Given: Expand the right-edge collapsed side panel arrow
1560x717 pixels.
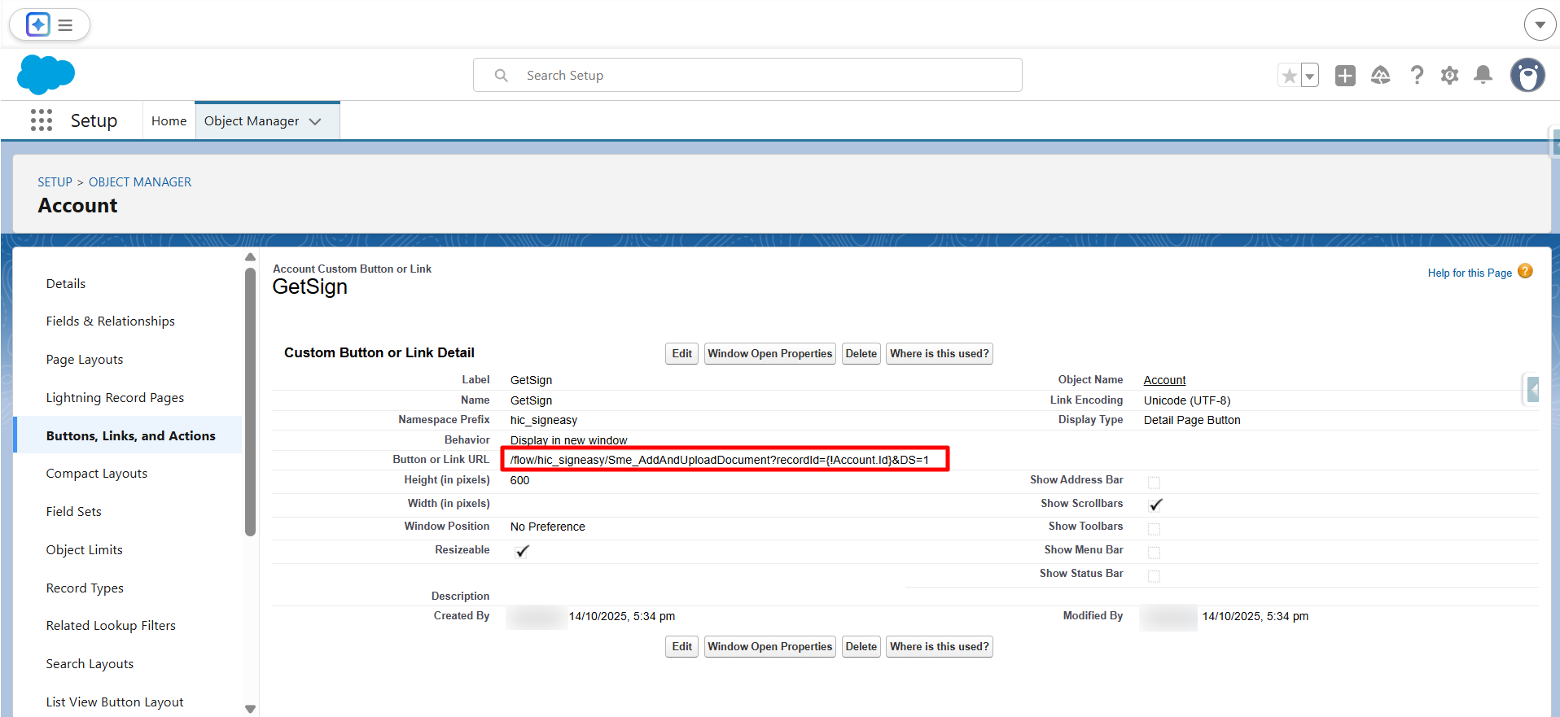Looking at the screenshot, I should pos(1533,390).
